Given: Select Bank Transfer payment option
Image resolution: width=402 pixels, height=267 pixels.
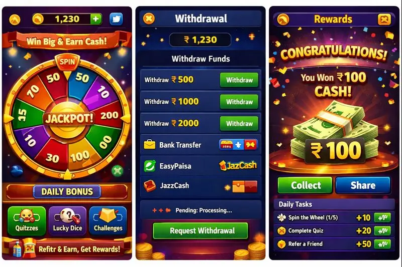Looking at the screenshot, I should click(x=200, y=145).
